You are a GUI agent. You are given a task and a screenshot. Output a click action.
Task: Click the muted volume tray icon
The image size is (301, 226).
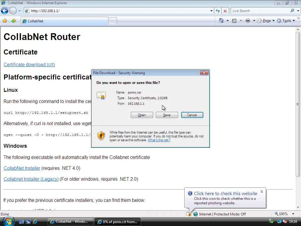(x=285, y=222)
